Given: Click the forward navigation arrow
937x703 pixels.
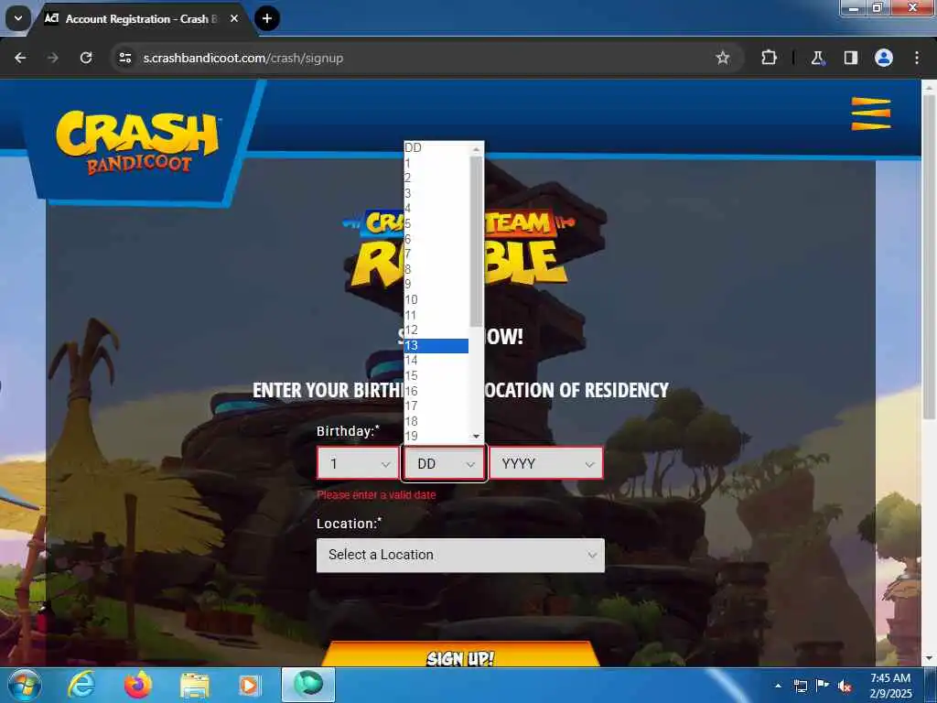Looking at the screenshot, I should (x=53, y=58).
